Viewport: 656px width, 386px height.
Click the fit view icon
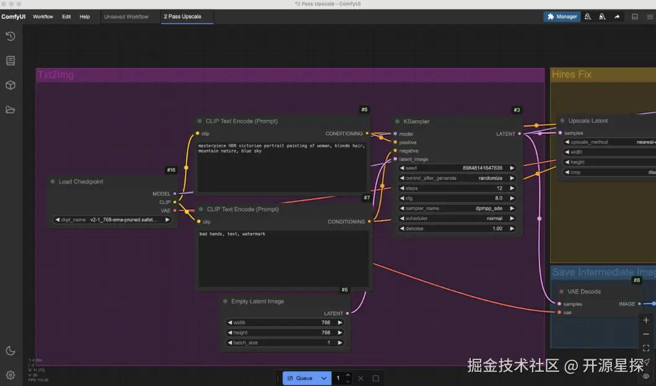[x=646, y=348]
